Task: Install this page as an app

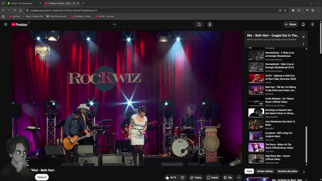Action: pos(280,10)
